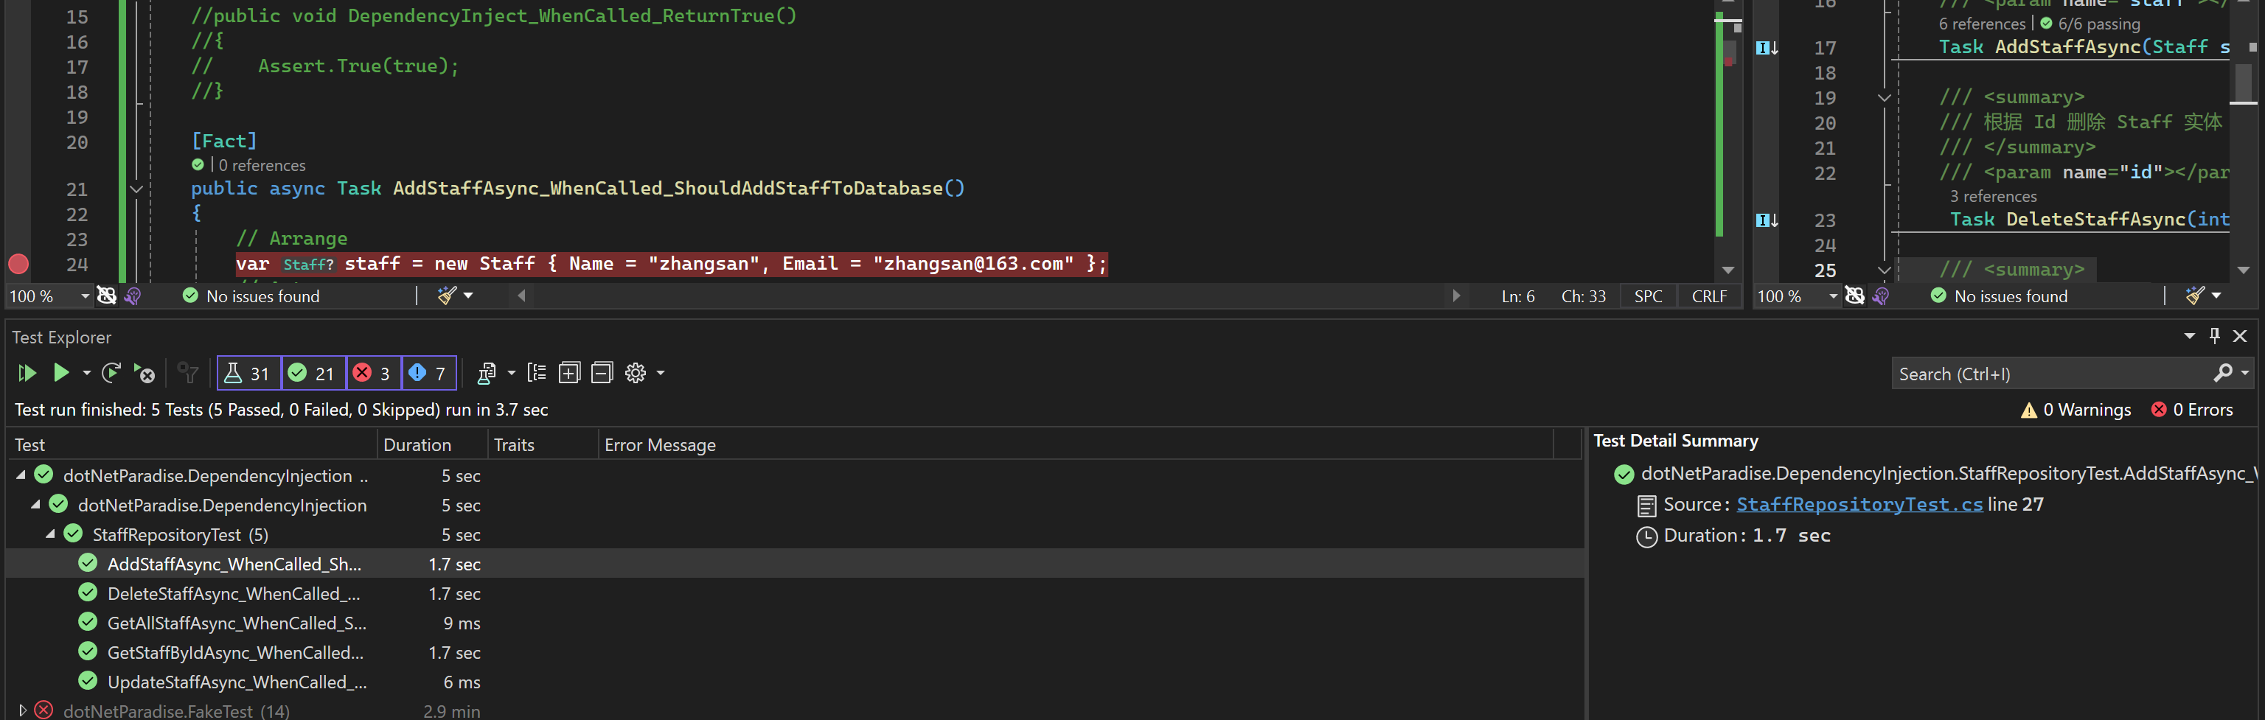Screen dimensions: 2265x720
Task: Select the StaffRepositoryTest (5) class row
Action: click(795, 534)
